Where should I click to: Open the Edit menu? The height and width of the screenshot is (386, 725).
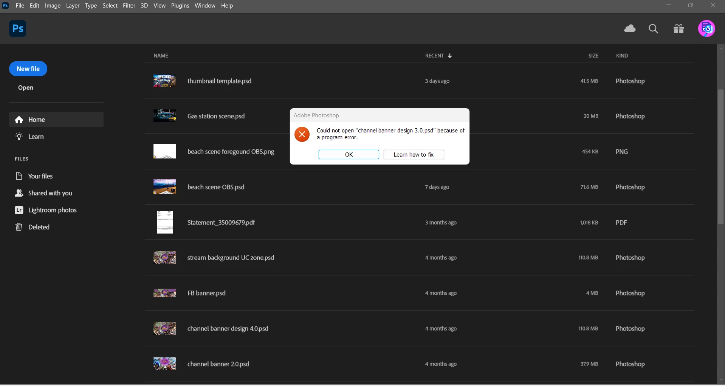(34, 6)
